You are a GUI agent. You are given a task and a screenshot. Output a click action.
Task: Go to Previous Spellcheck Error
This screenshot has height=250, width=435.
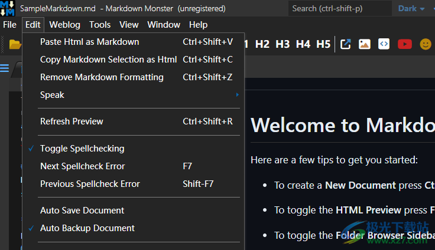click(134, 184)
